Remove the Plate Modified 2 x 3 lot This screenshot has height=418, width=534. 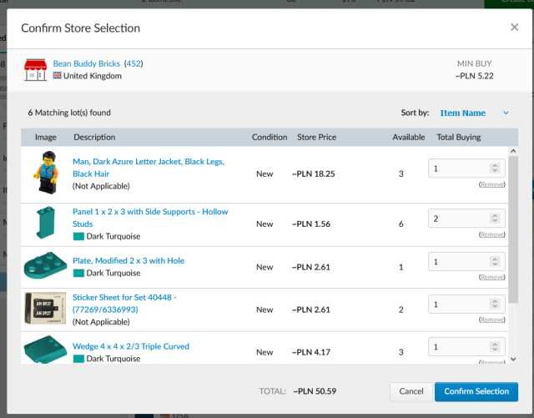(491, 277)
